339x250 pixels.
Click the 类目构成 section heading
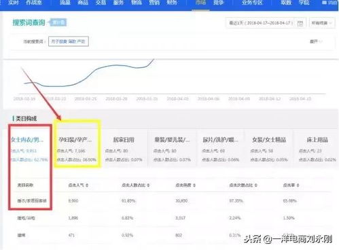click(26, 118)
